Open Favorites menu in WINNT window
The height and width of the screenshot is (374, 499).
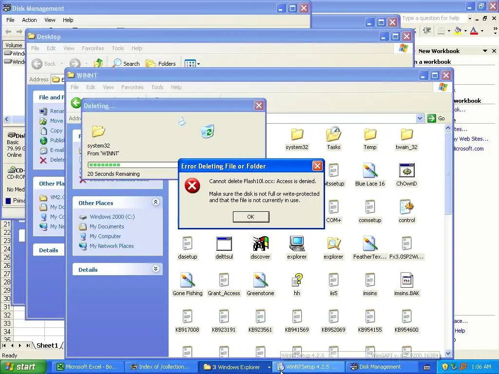tap(132, 87)
